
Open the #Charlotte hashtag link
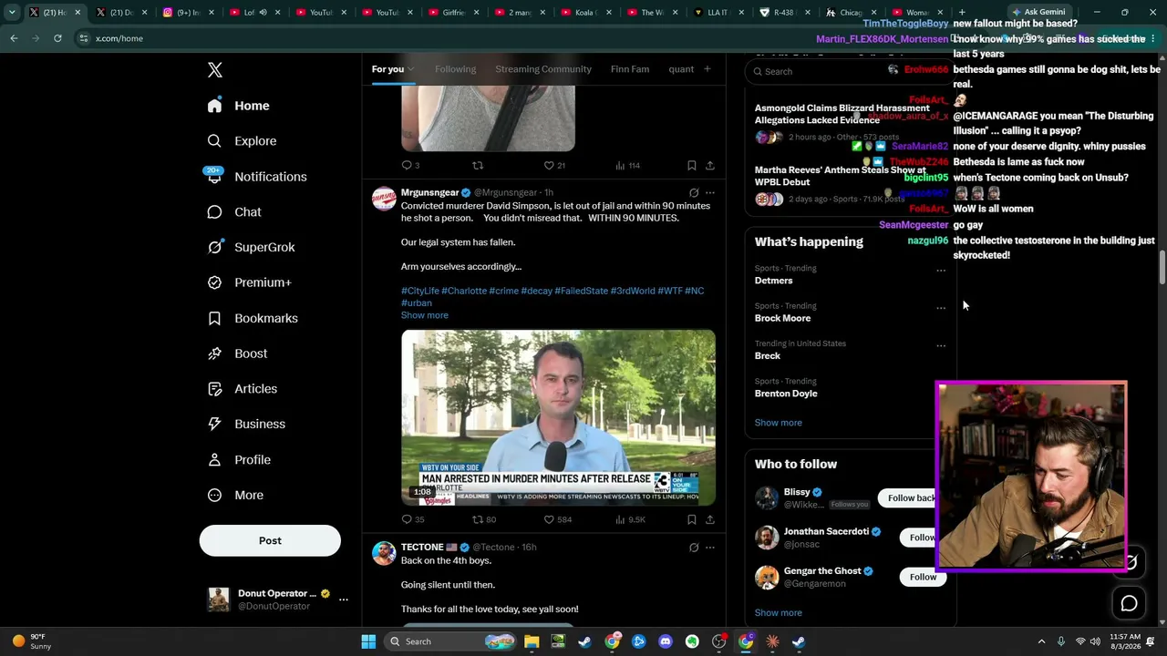click(x=464, y=291)
